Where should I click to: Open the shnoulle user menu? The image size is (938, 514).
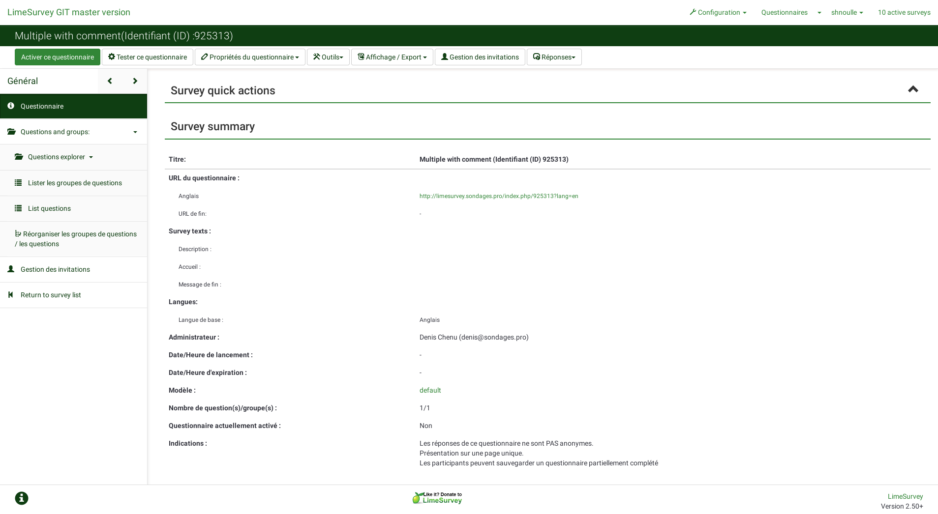coord(847,12)
